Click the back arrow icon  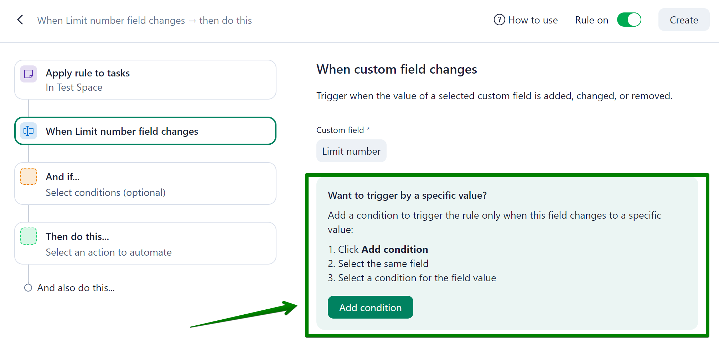click(x=20, y=20)
